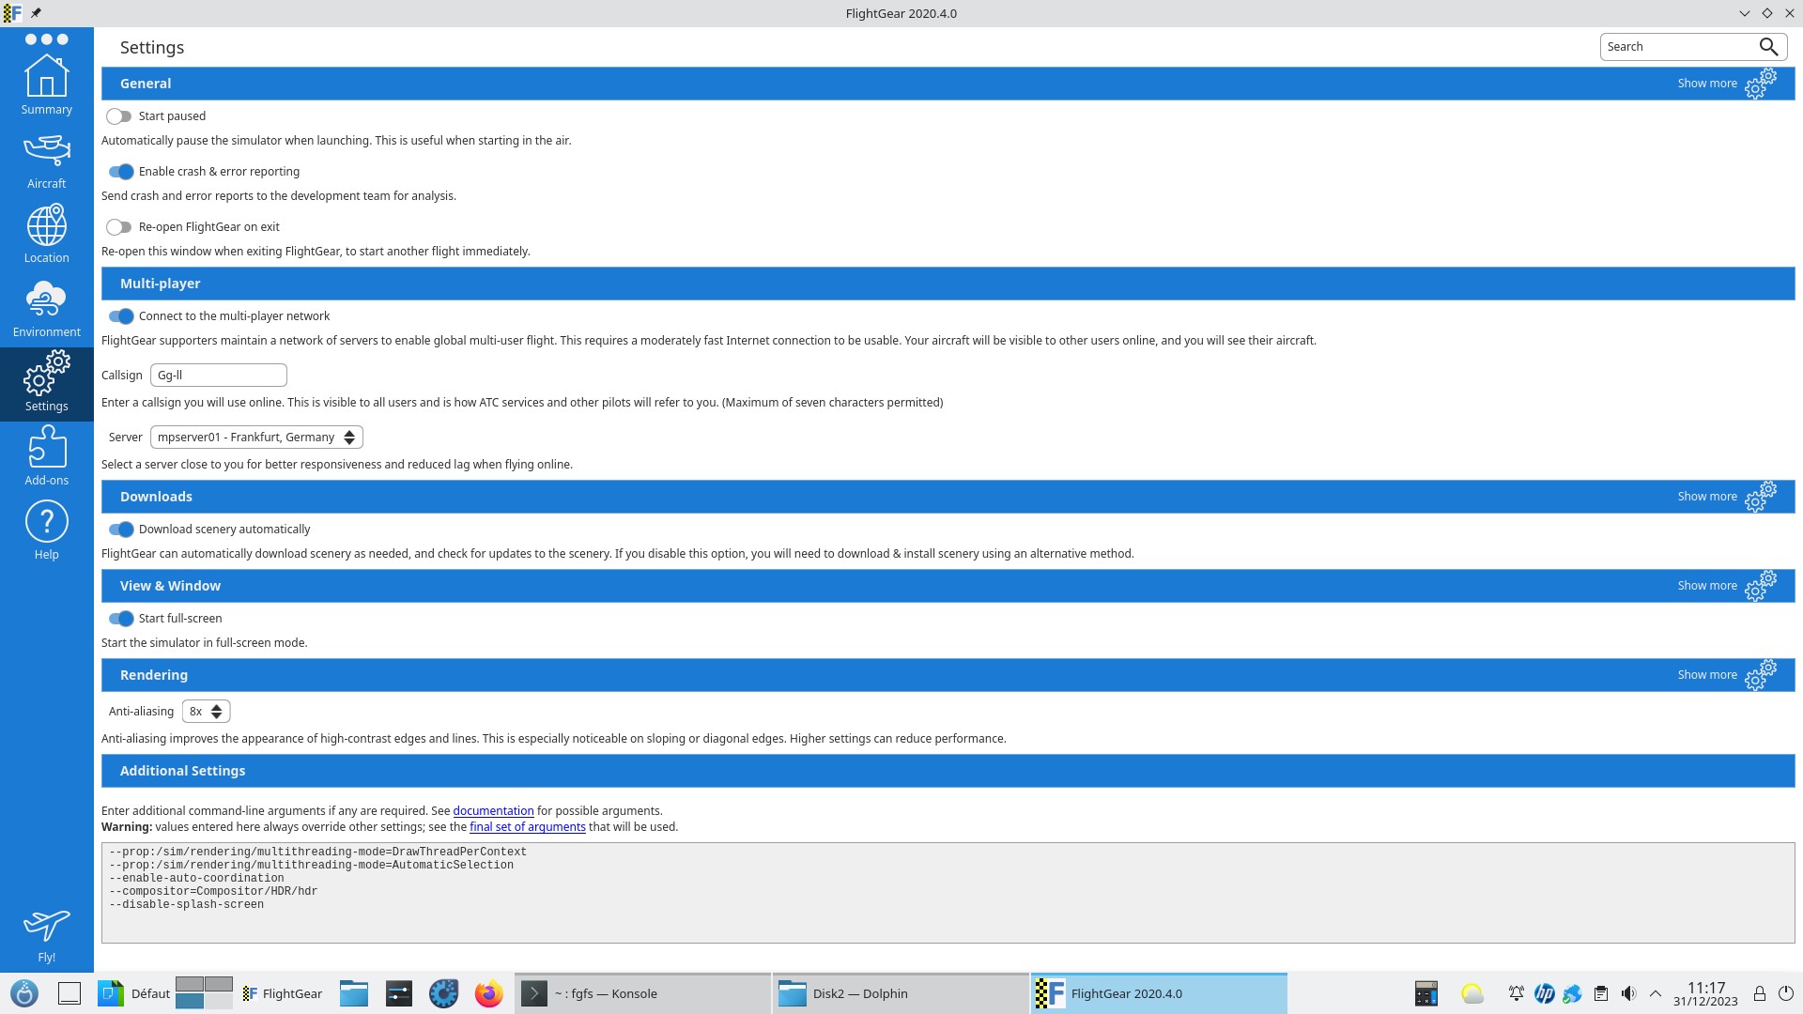
Task: Click the lock screen icon
Action: tap(1759, 993)
